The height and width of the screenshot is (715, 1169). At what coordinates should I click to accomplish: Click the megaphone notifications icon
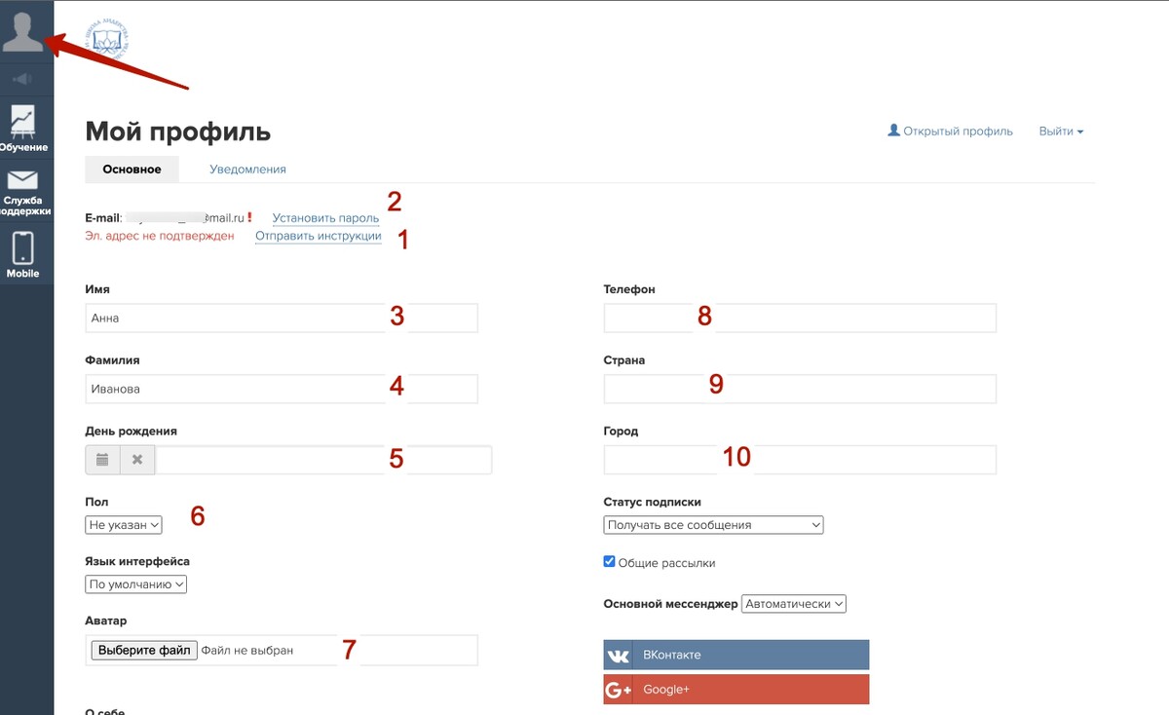coord(25,79)
